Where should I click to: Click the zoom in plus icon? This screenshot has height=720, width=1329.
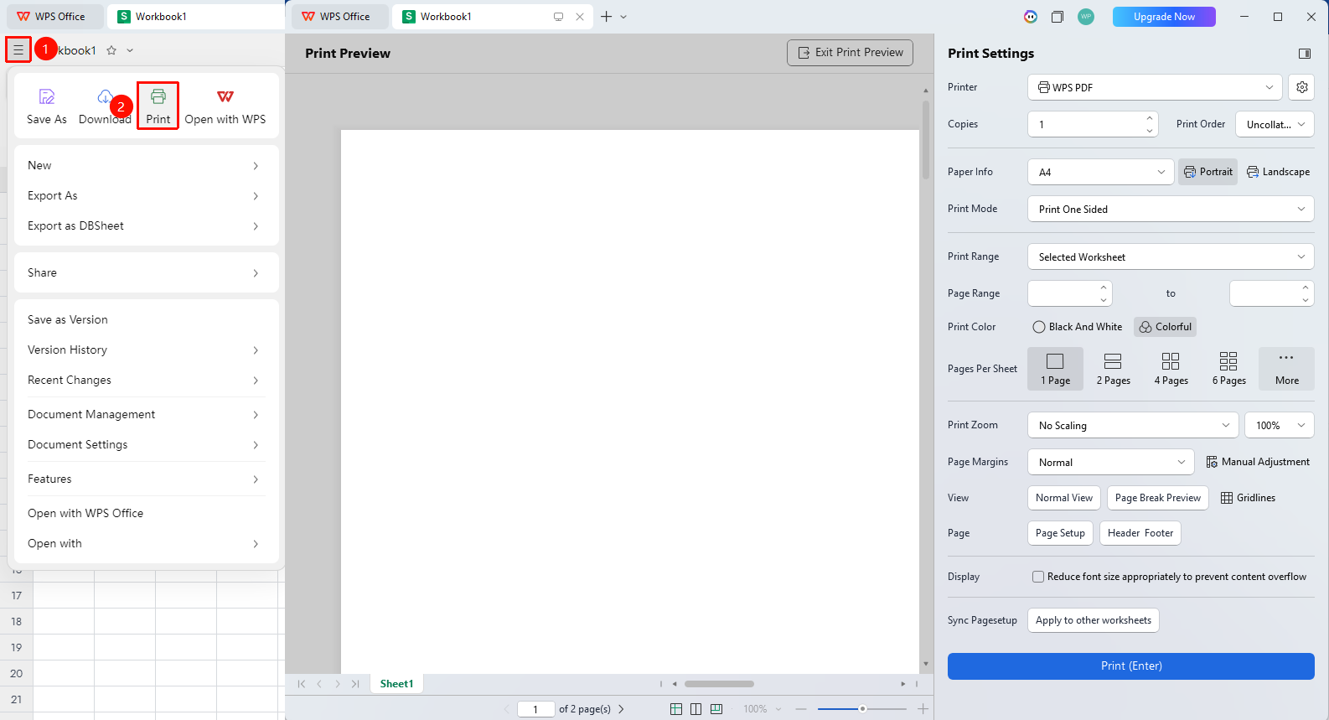click(x=923, y=709)
